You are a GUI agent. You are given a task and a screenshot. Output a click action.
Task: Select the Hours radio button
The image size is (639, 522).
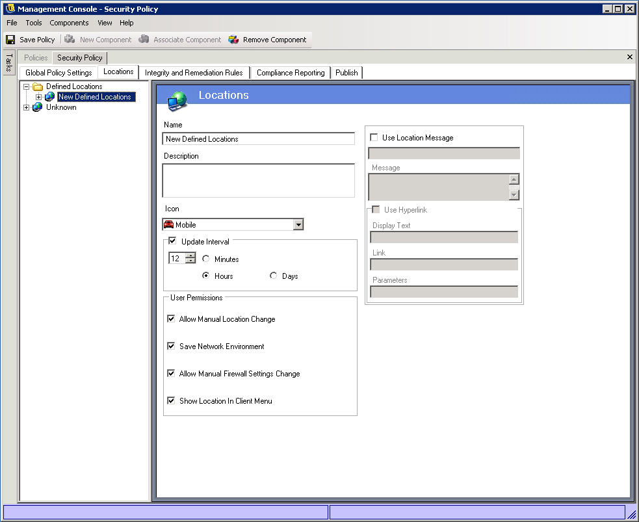tap(206, 276)
